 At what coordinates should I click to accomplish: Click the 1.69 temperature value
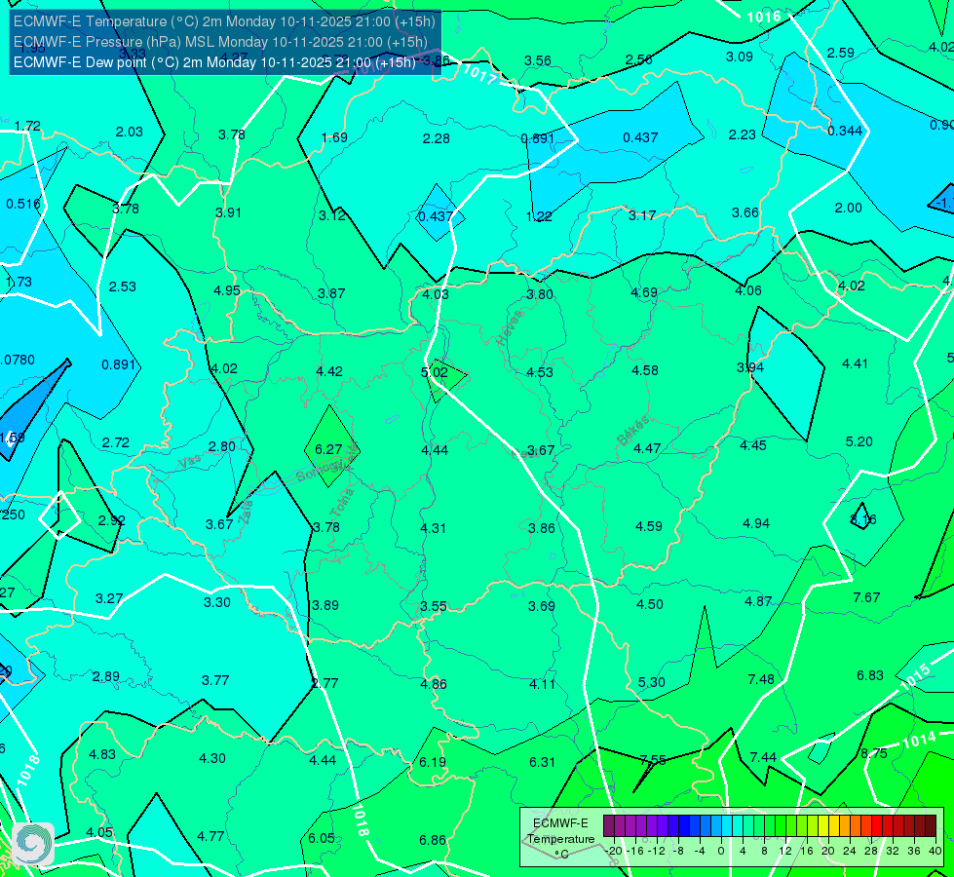point(334,137)
